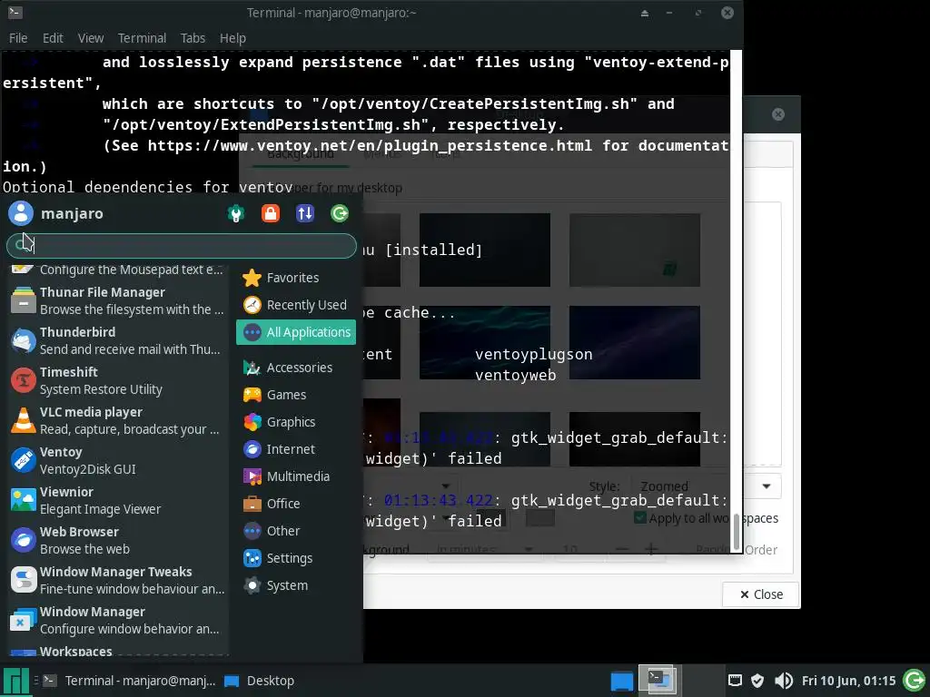930x697 pixels.
Task: Open the Tabs menu in Terminal
Action: [x=193, y=38]
